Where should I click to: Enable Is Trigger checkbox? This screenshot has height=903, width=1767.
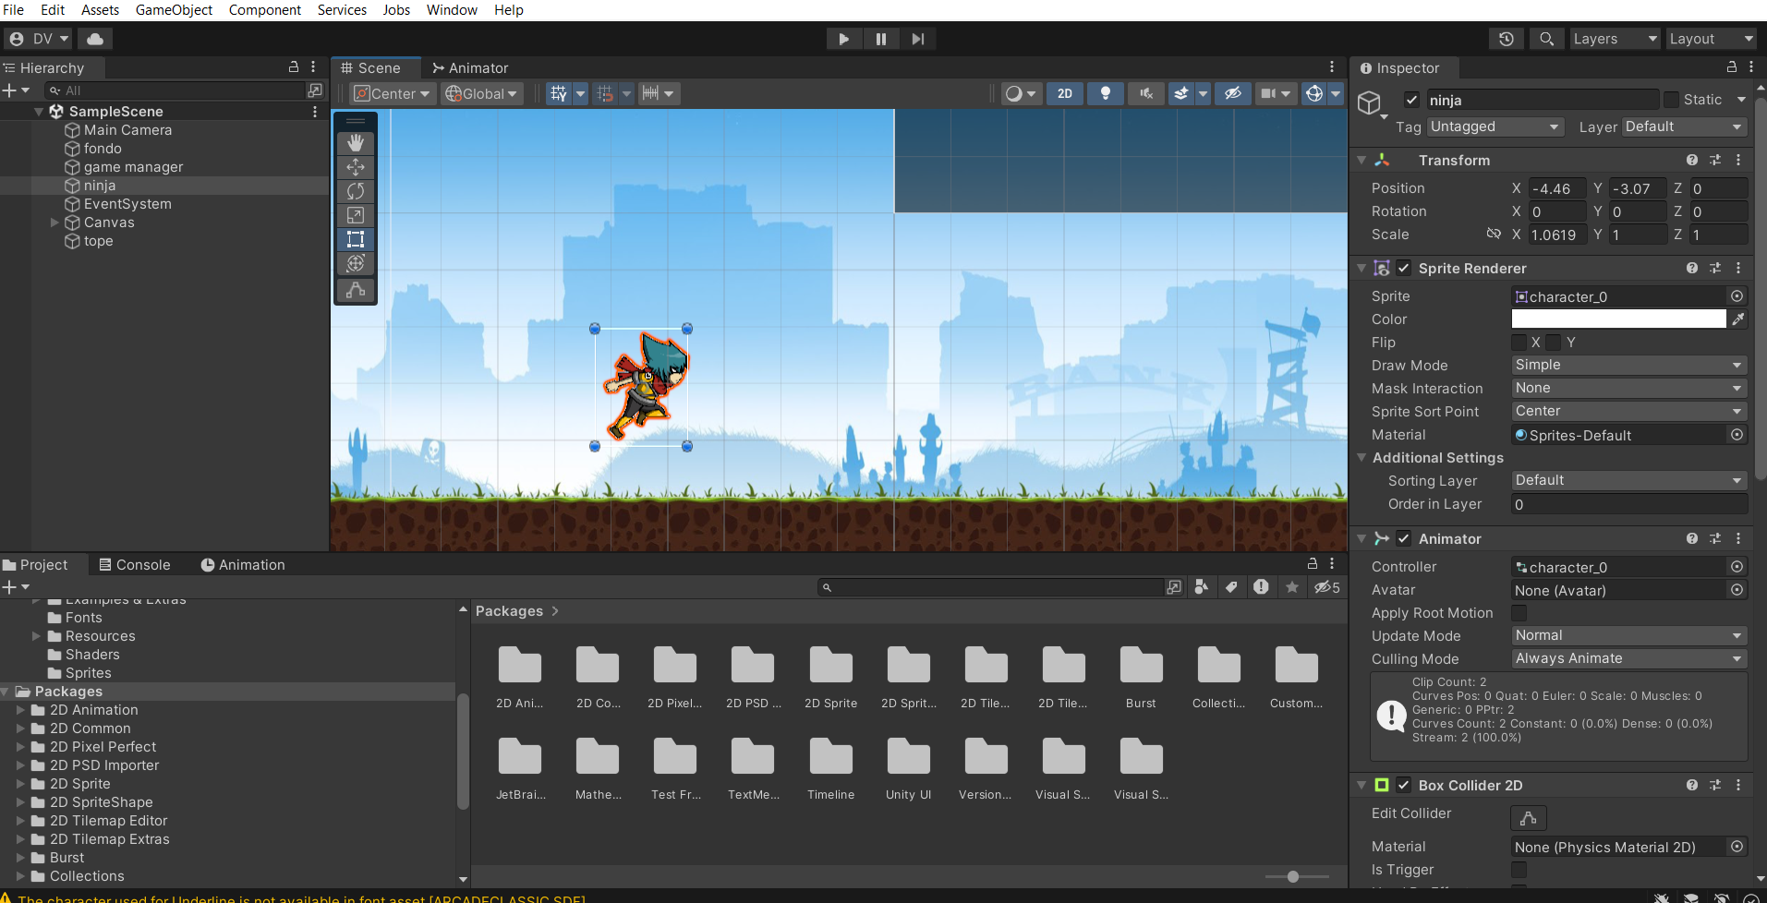tap(1519, 870)
